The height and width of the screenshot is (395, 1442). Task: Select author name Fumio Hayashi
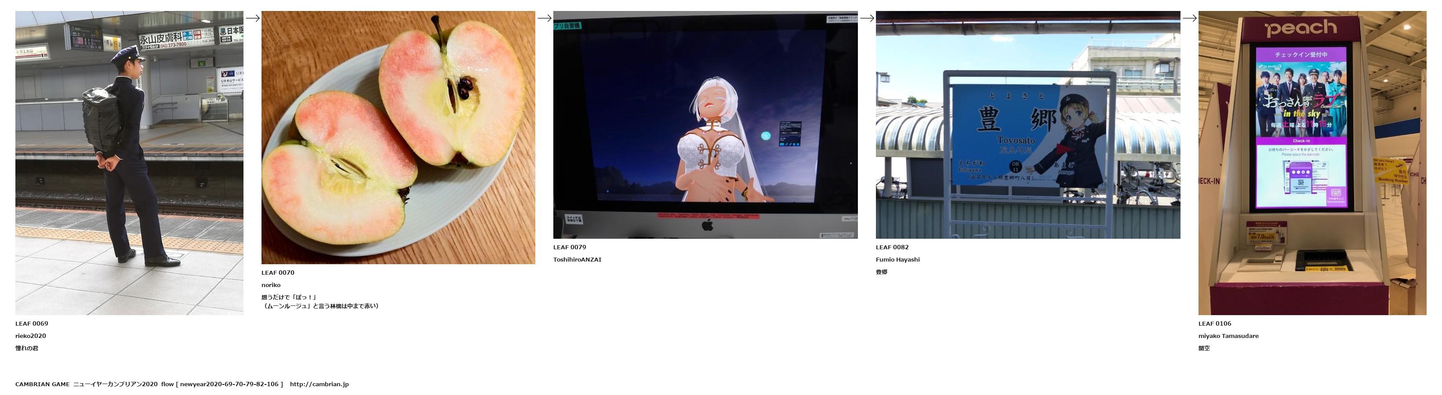897,259
